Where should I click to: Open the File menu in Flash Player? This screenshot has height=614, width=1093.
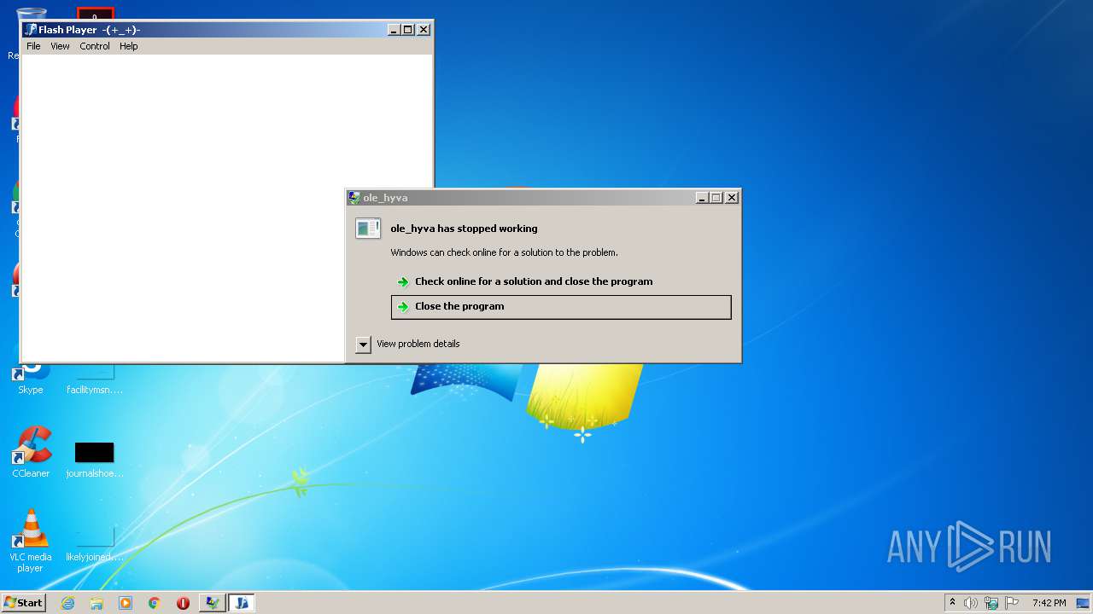pyautogui.click(x=33, y=46)
